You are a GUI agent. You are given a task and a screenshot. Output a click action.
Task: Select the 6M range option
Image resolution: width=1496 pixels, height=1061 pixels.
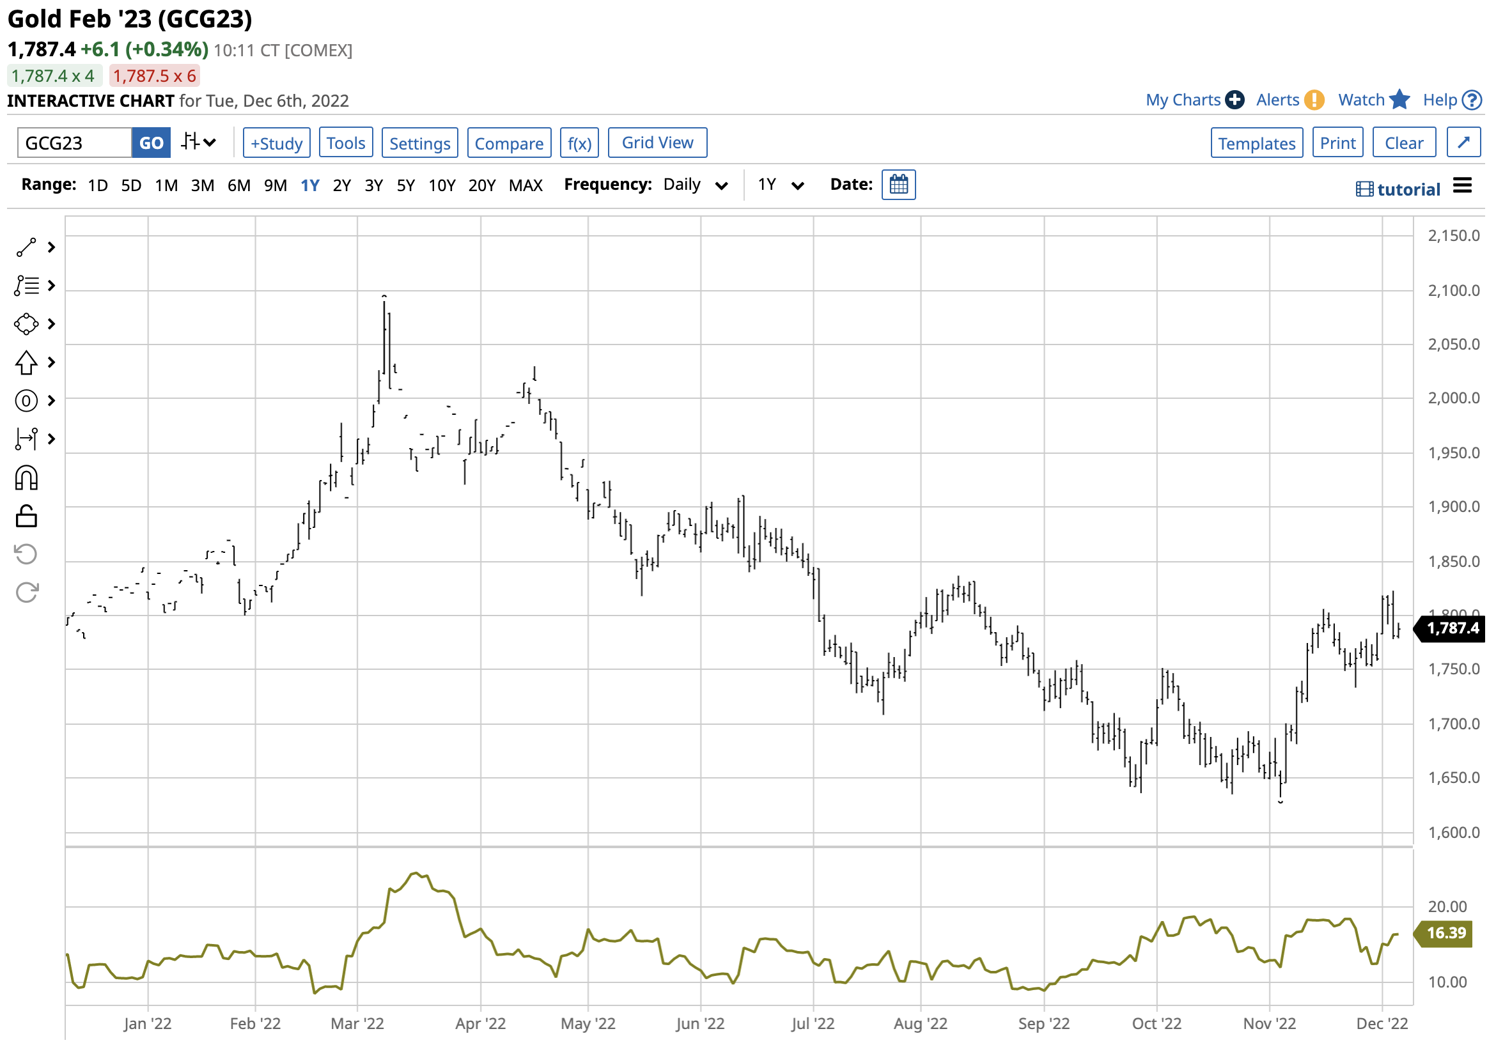[239, 186]
